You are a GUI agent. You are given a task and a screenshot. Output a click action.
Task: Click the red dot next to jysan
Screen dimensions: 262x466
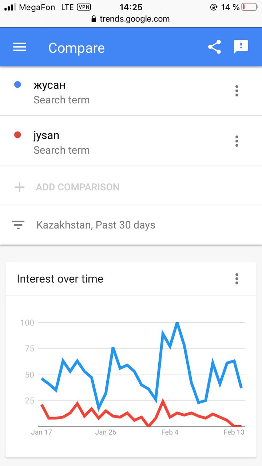tap(17, 135)
